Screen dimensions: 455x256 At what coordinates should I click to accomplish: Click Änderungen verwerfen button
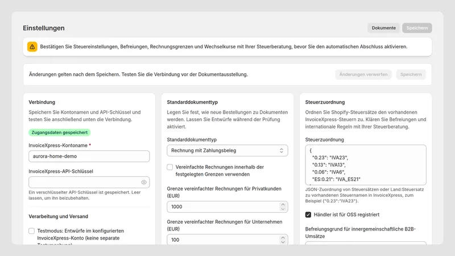(x=363, y=75)
